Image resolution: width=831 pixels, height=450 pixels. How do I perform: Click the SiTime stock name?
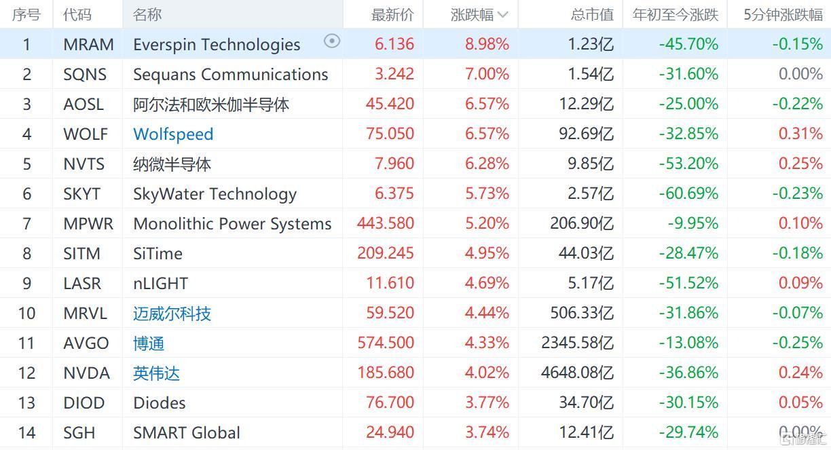click(x=158, y=253)
